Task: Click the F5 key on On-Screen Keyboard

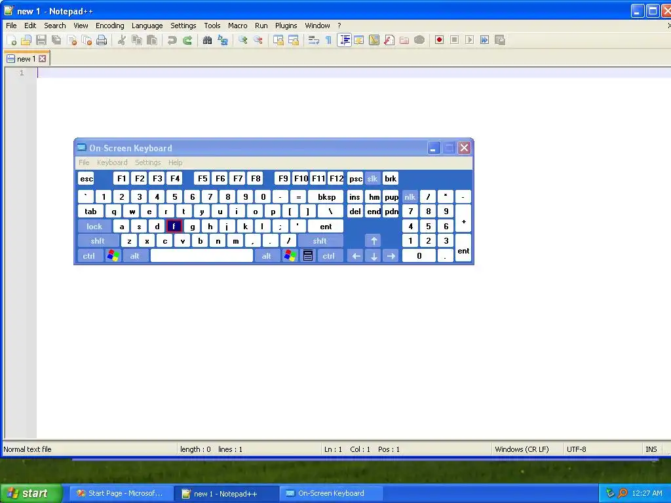Action: [x=202, y=179]
